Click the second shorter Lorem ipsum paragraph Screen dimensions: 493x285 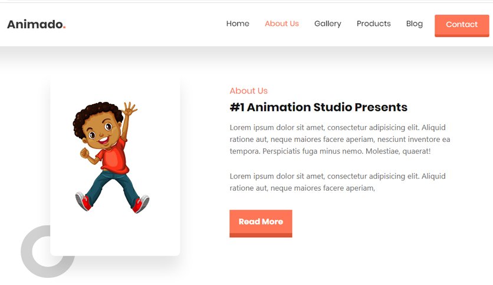(x=337, y=182)
